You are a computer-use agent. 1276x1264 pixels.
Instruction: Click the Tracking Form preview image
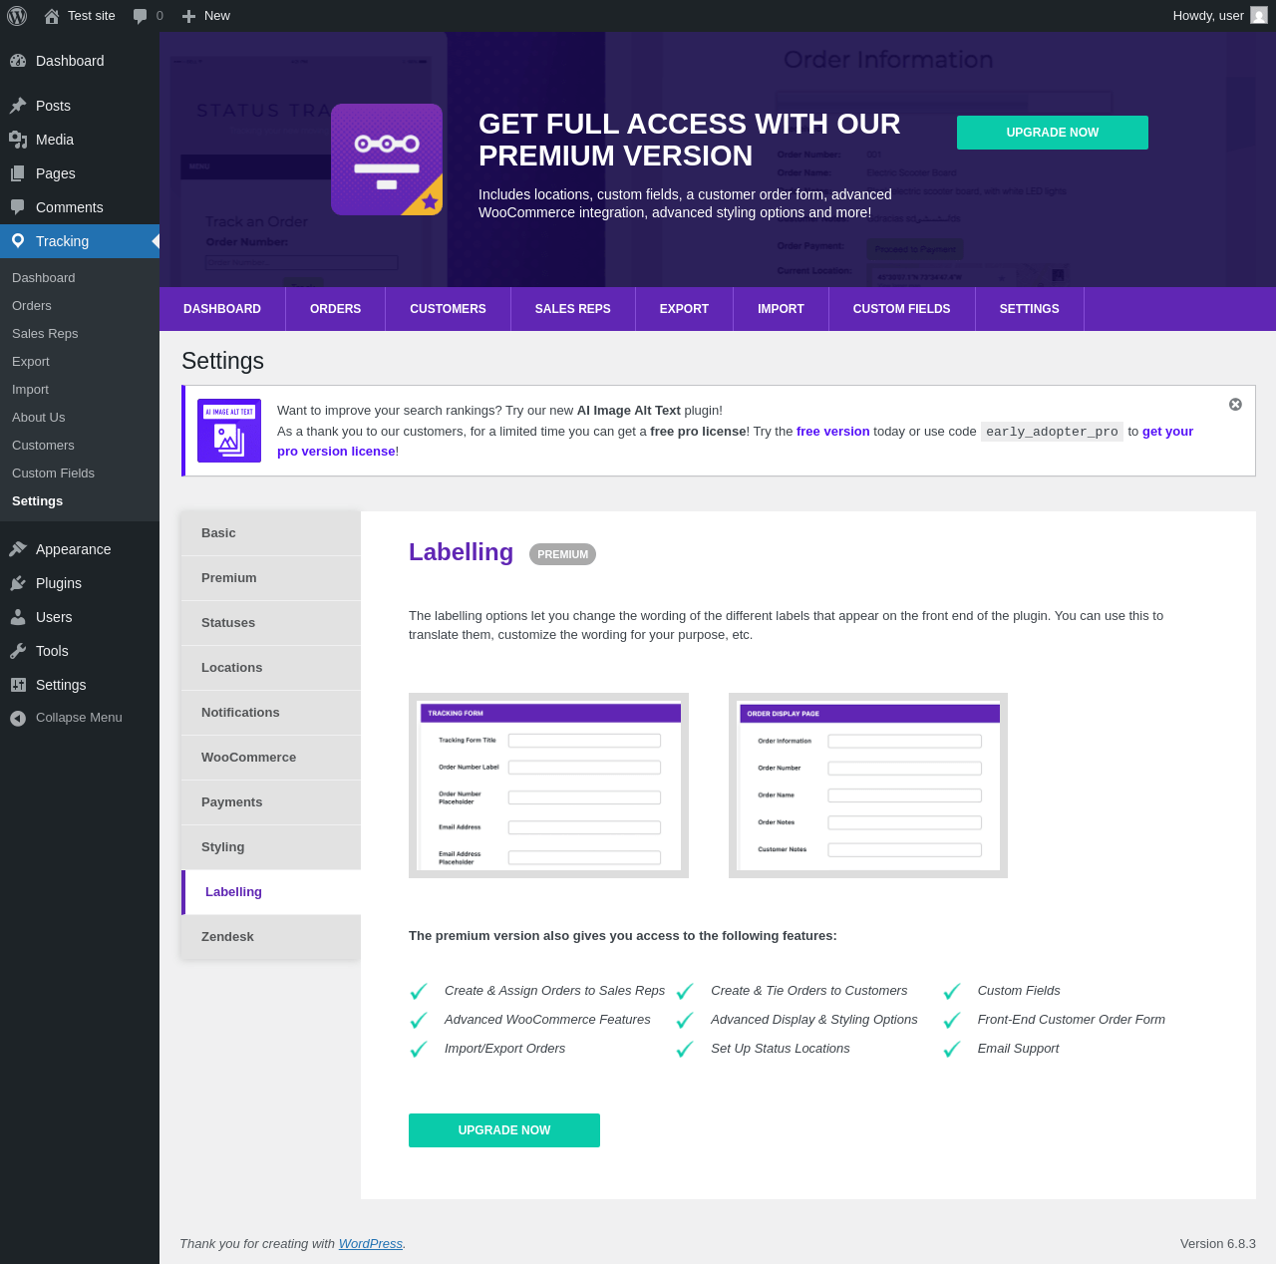tap(548, 786)
